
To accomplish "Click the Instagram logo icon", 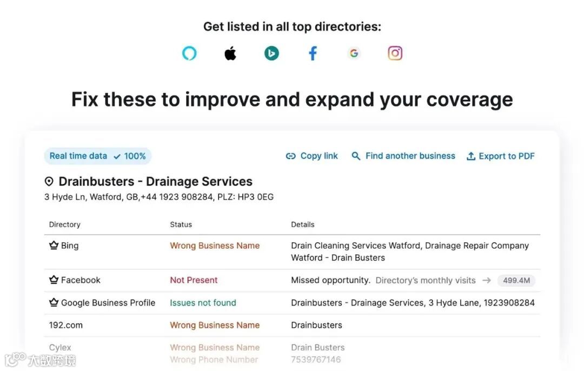I will point(395,54).
